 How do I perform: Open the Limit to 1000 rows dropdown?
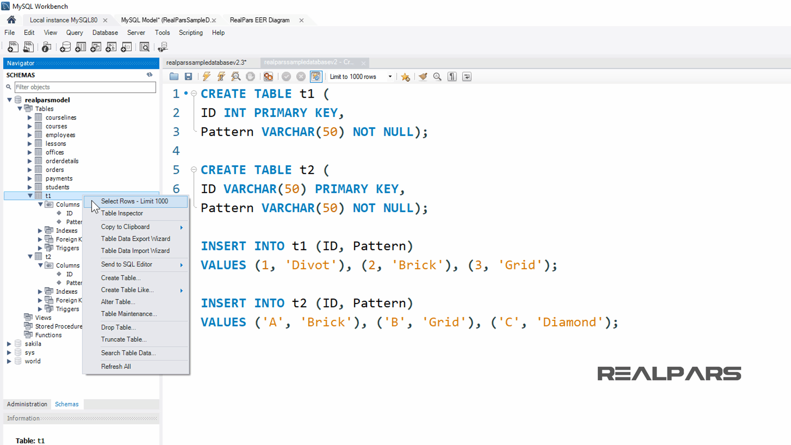pos(390,77)
